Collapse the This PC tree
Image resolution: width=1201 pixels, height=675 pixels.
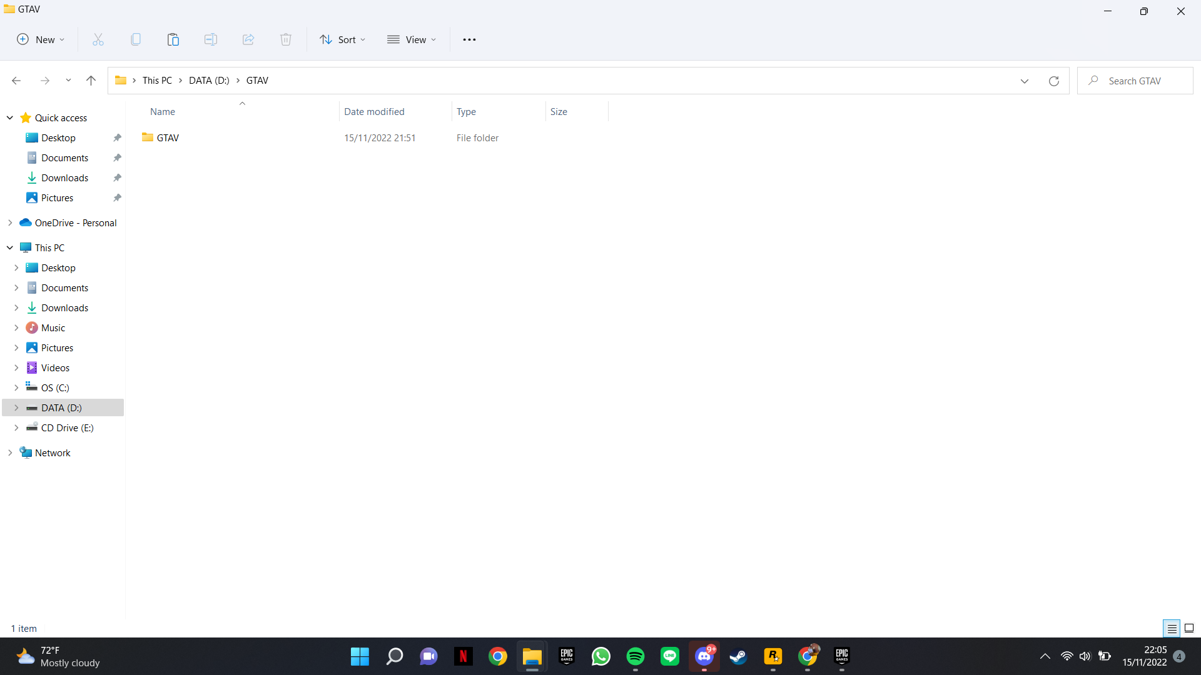pyautogui.click(x=10, y=247)
